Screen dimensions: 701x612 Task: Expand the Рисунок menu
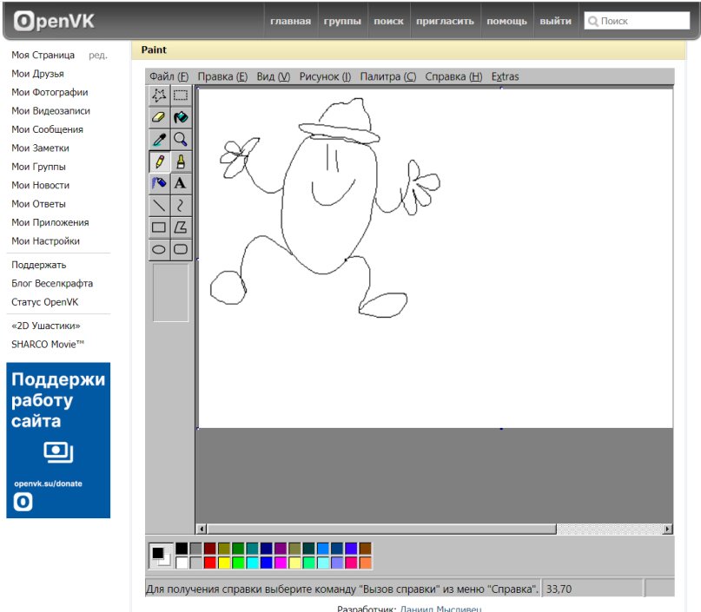tap(325, 76)
